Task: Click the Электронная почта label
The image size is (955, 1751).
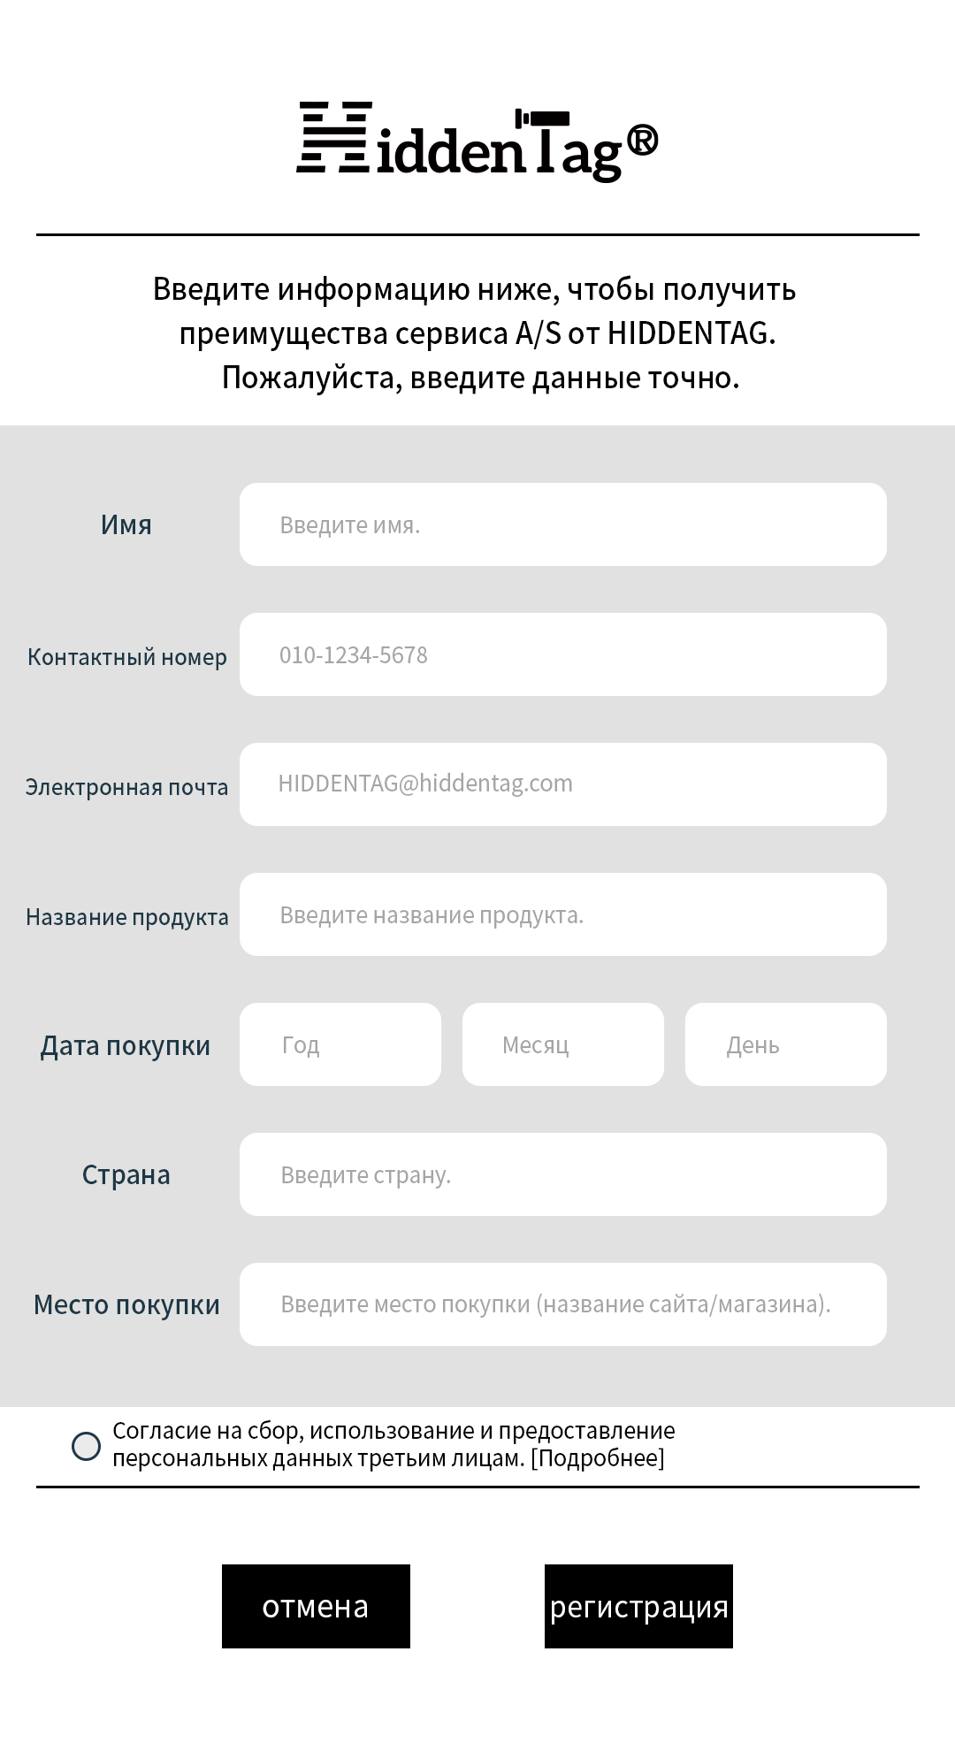Action: click(126, 787)
